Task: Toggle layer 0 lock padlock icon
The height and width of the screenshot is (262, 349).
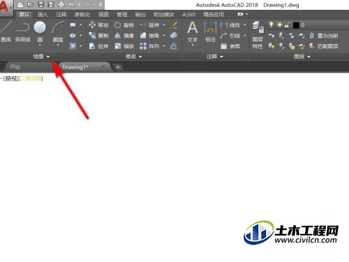Action: [x=287, y=25]
